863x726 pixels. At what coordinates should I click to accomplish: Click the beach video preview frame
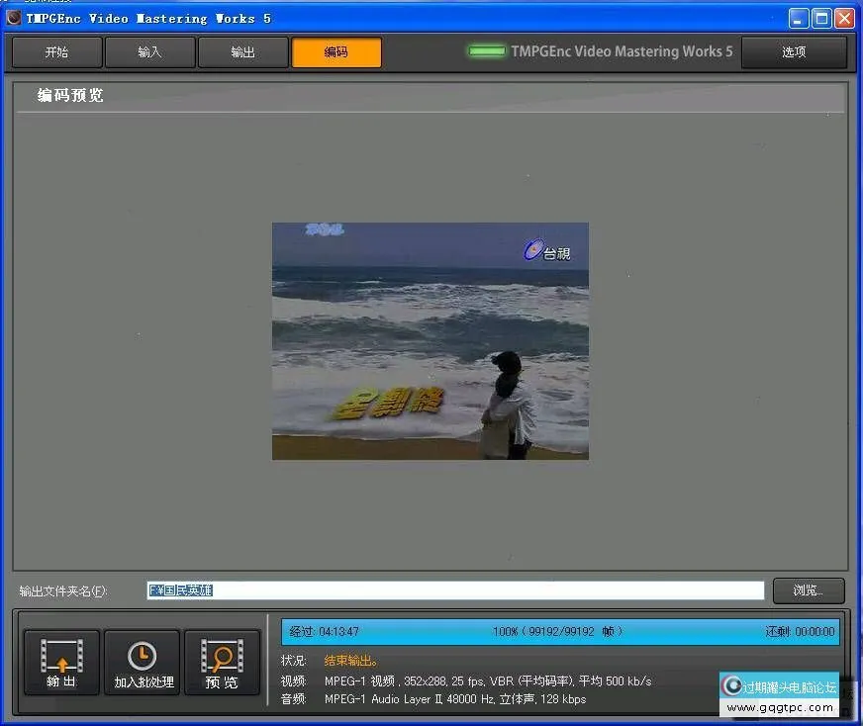[430, 340]
